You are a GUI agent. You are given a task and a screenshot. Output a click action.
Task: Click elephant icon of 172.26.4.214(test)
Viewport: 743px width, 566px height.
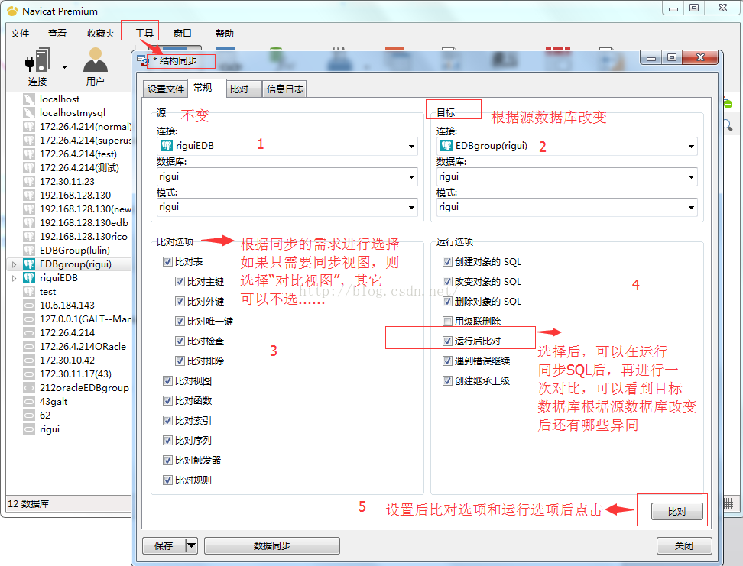pyautogui.click(x=29, y=154)
